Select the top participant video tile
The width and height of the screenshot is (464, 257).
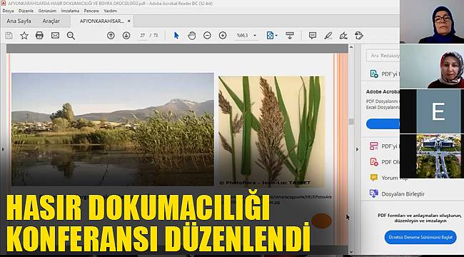coord(432,21)
